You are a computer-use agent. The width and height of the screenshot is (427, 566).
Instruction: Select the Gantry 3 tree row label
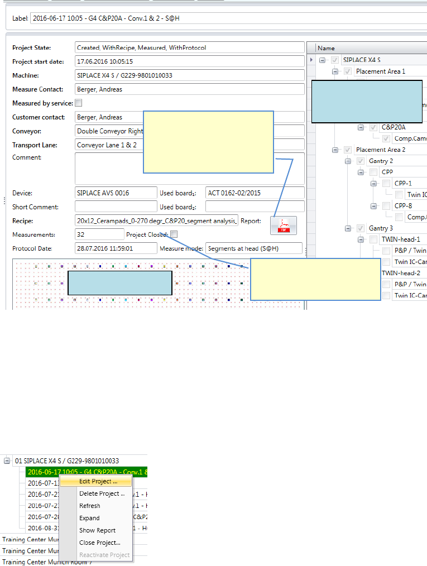click(381, 228)
